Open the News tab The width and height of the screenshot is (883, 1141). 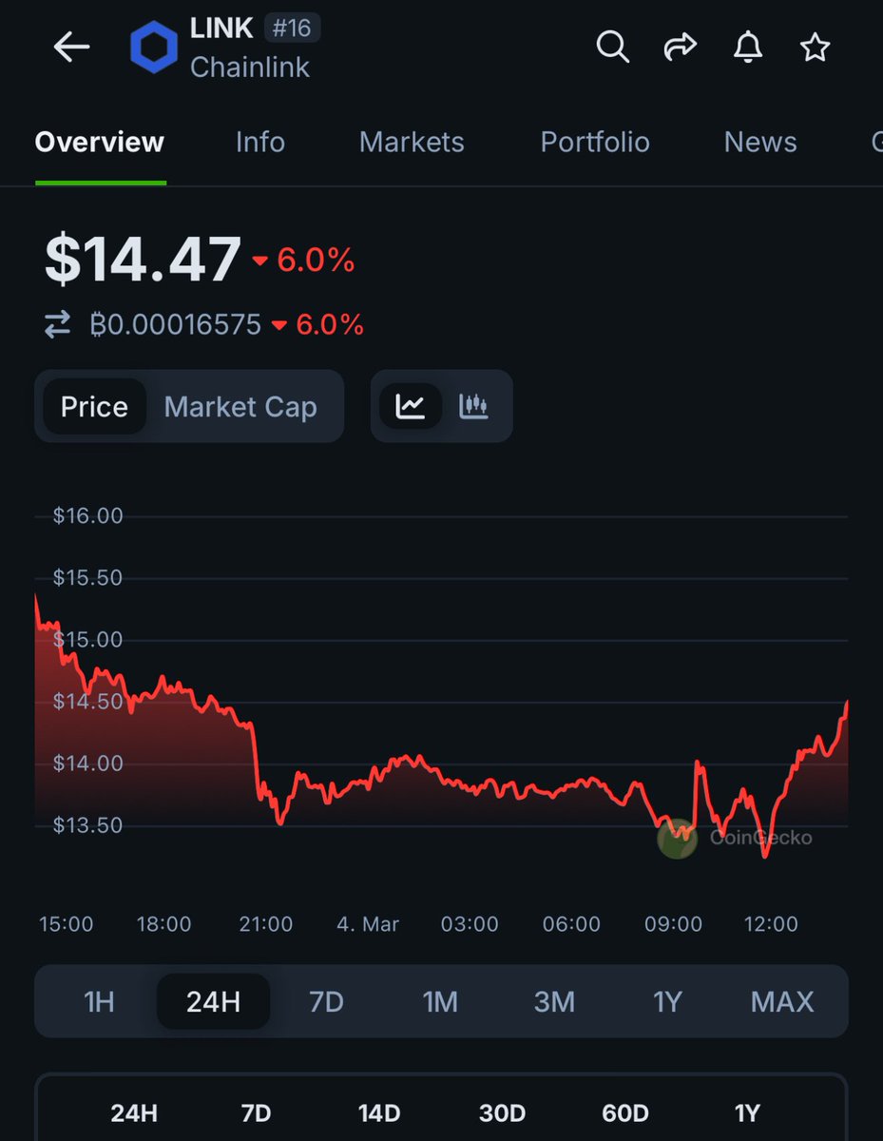(x=760, y=142)
